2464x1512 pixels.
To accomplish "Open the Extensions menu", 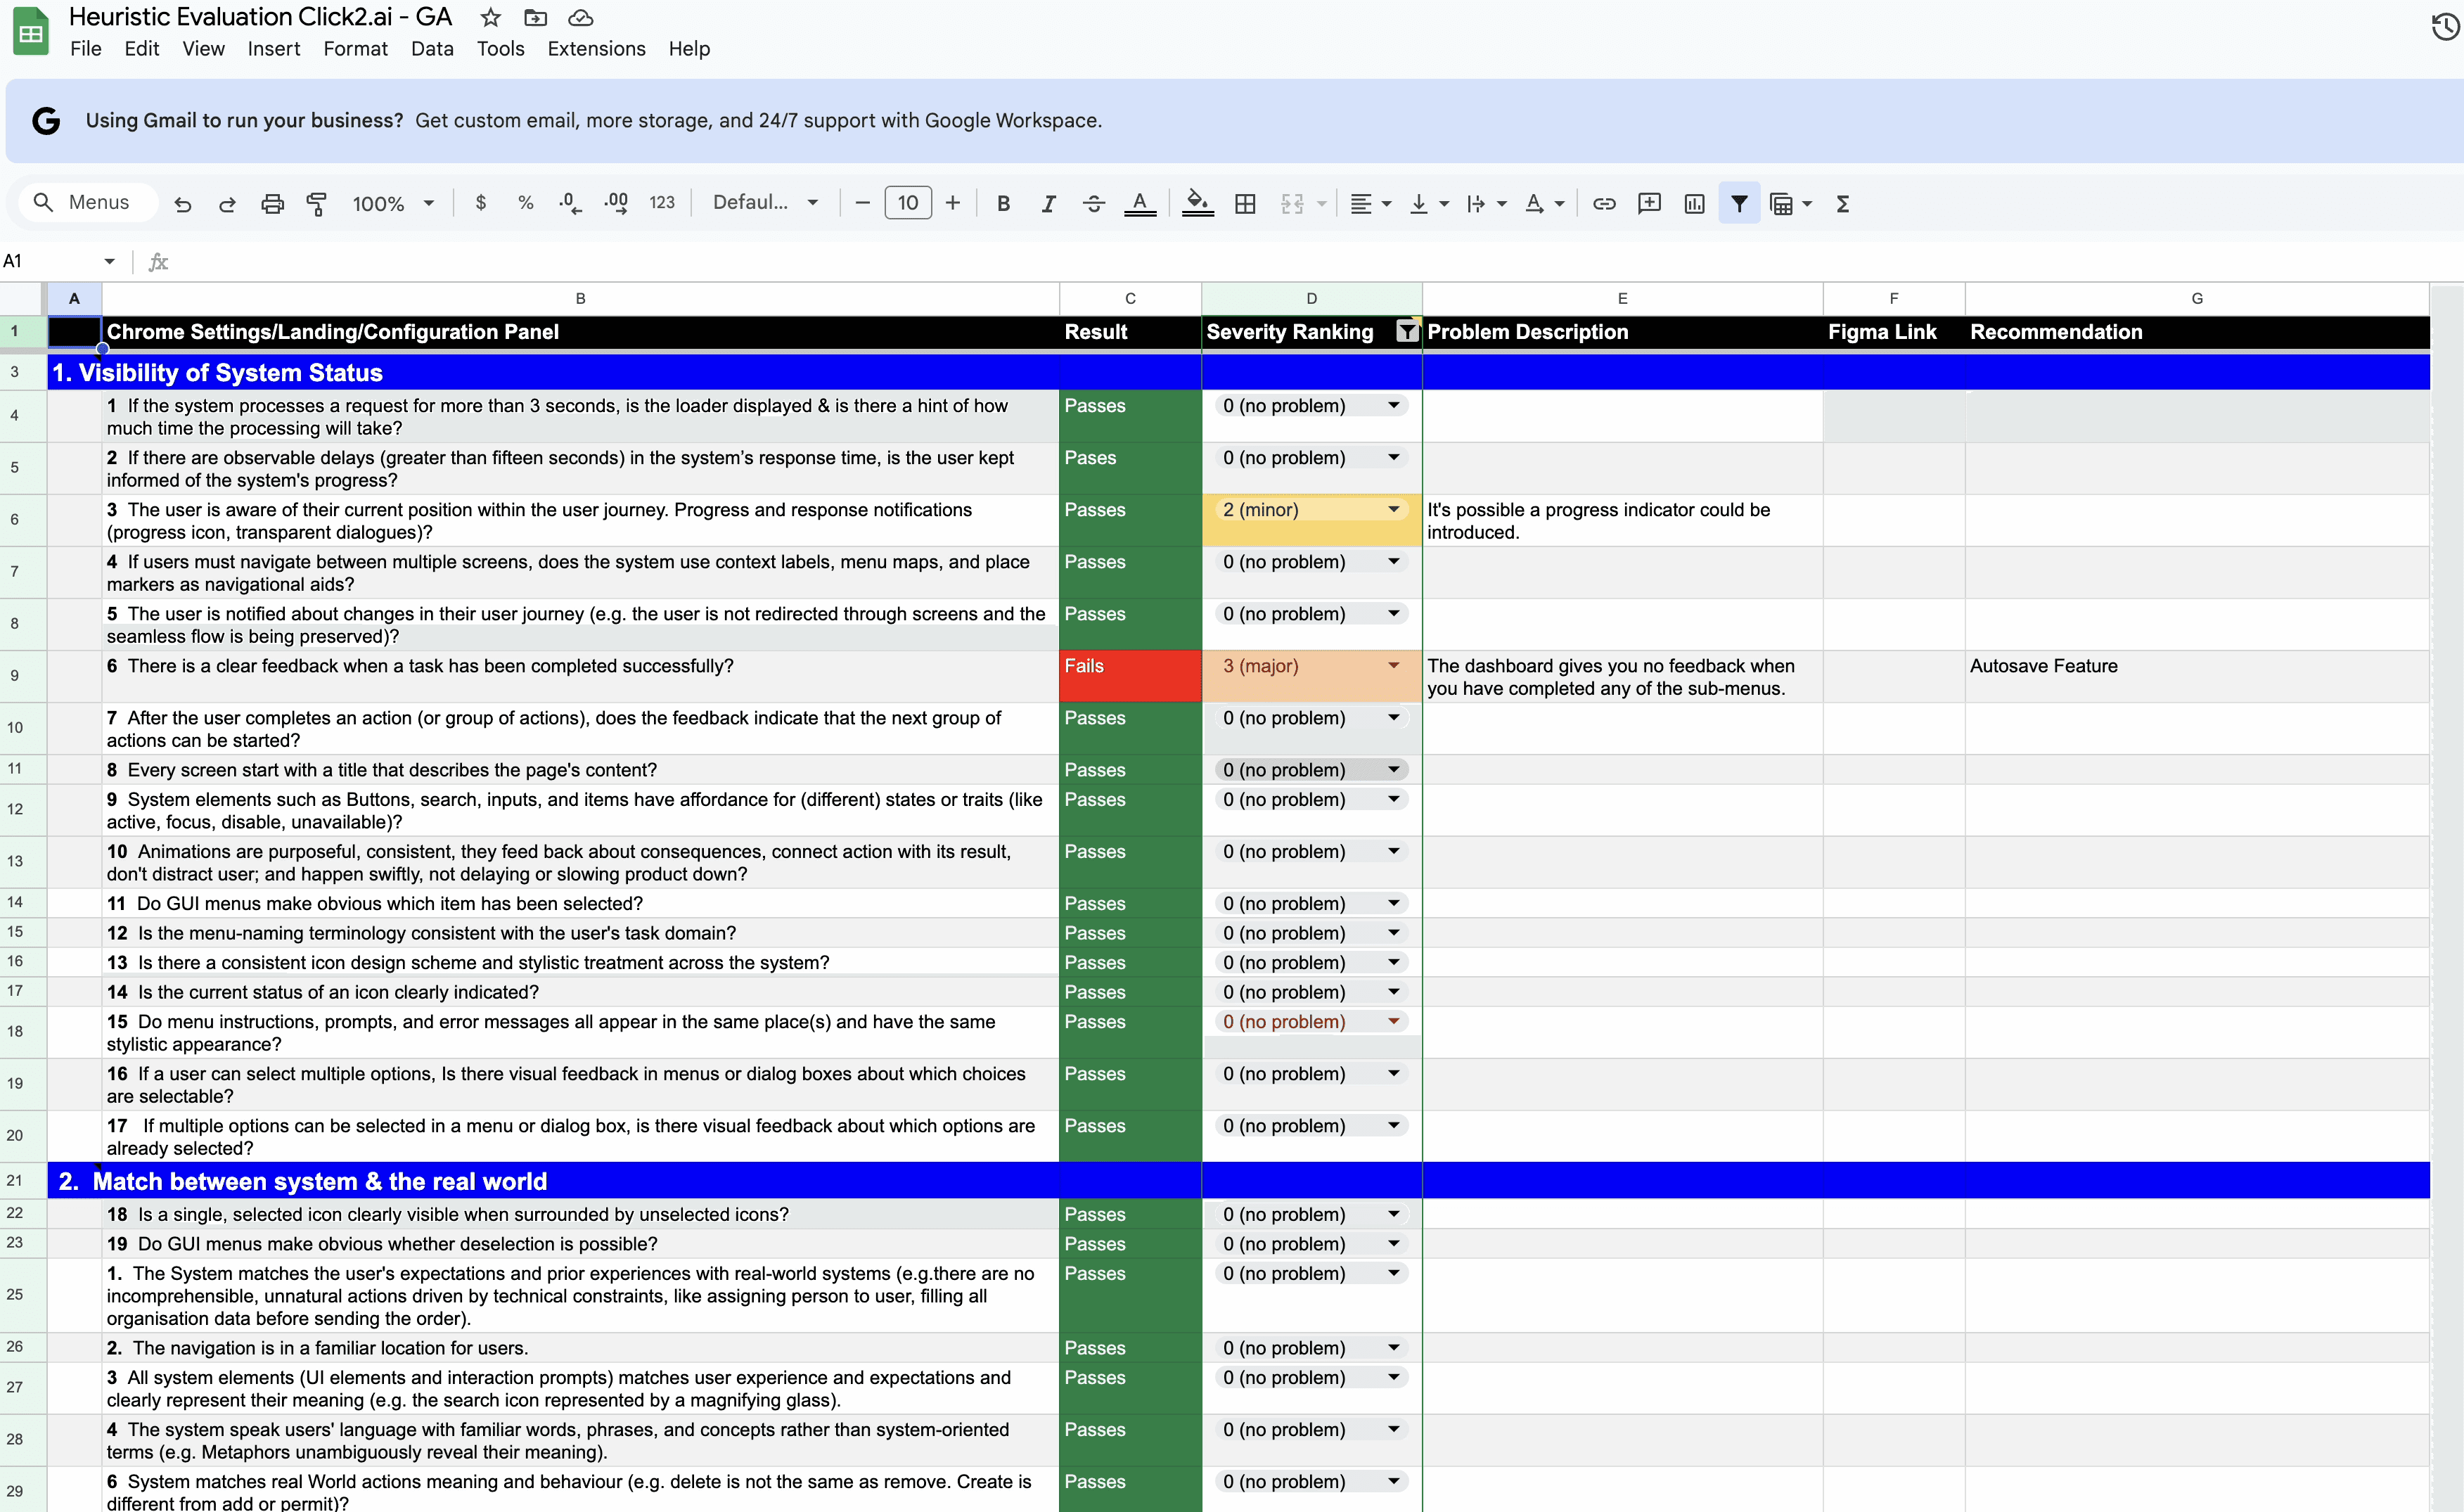I will pos(596,49).
